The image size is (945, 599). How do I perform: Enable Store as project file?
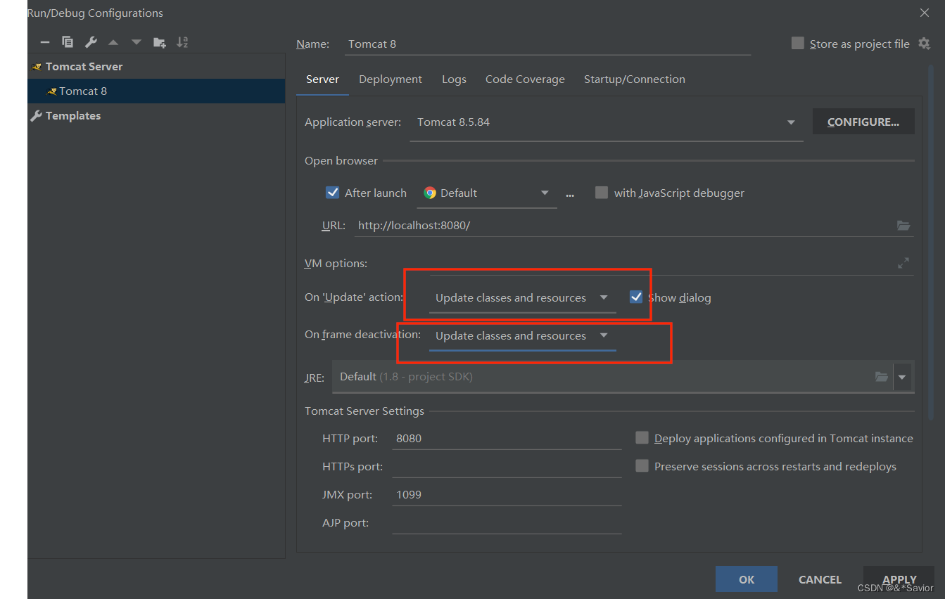tap(797, 44)
